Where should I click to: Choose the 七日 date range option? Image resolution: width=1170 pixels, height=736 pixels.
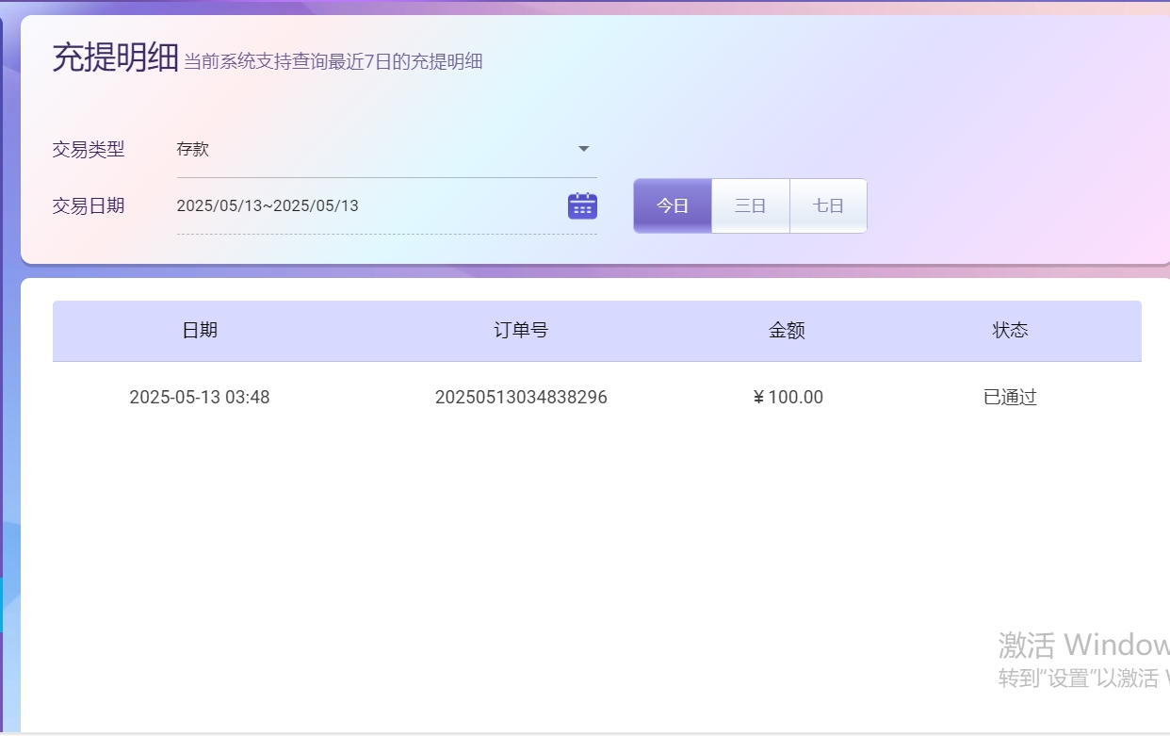(x=828, y=205)
